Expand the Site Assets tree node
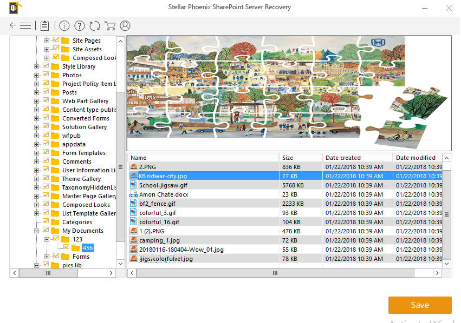 (47, 49)
